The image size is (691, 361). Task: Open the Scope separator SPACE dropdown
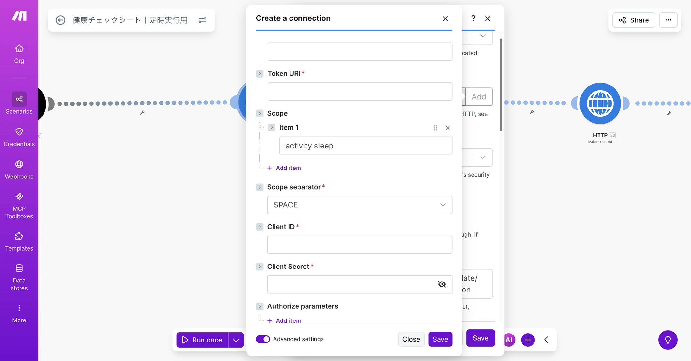(x=360, y=205)
